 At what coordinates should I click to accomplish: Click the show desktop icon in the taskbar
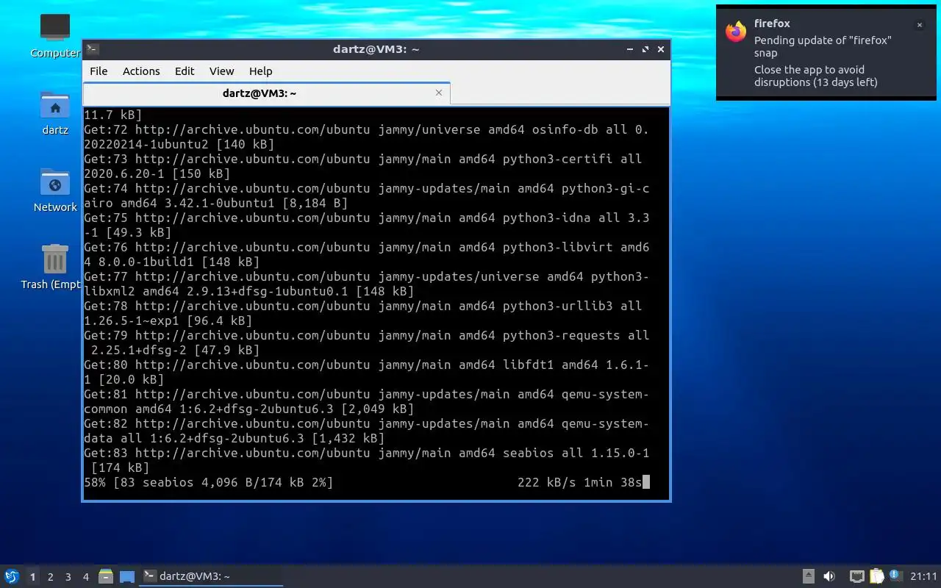(127, 576)
